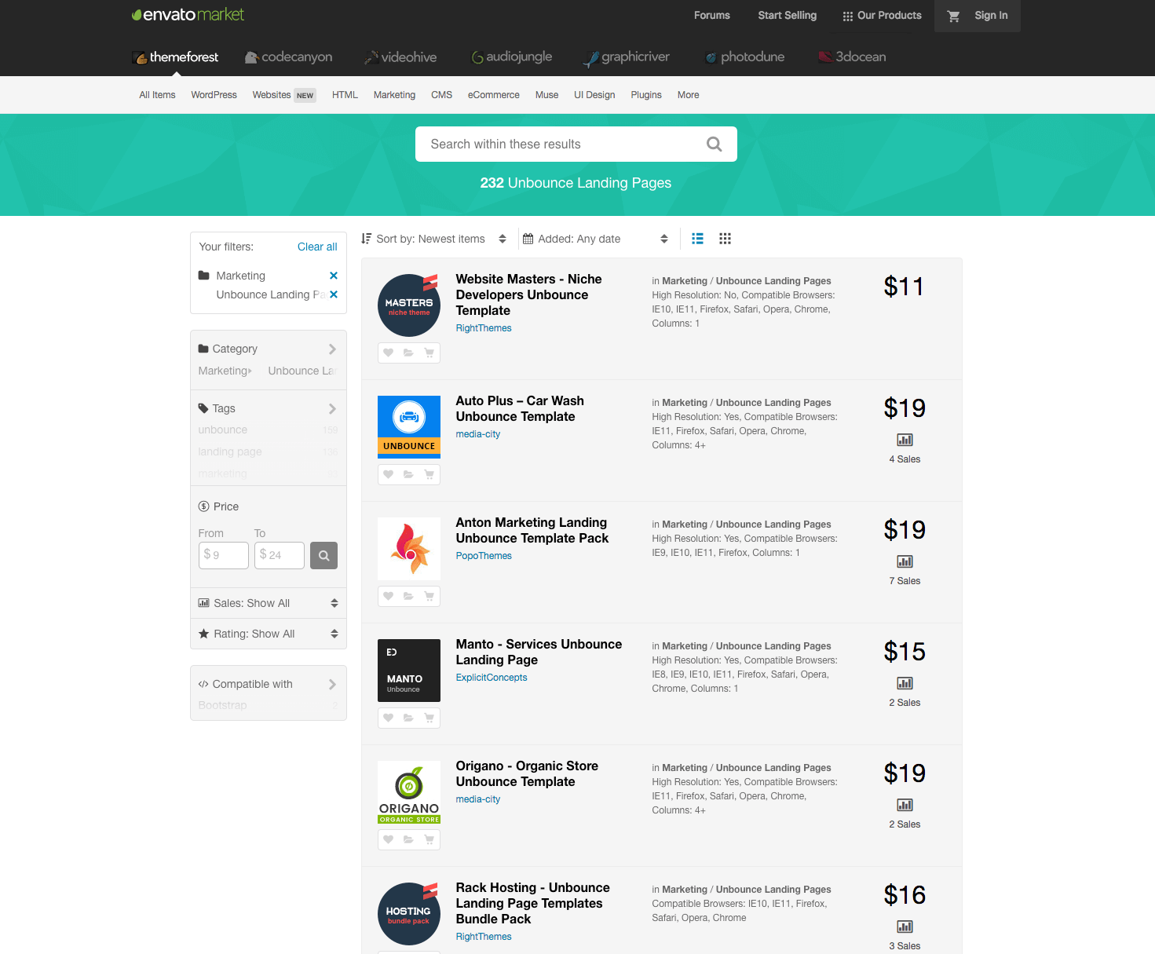This screenshot has width=1155, height=954.
Task: Add Auto Plus template to a collection
Action: [408, 475]
